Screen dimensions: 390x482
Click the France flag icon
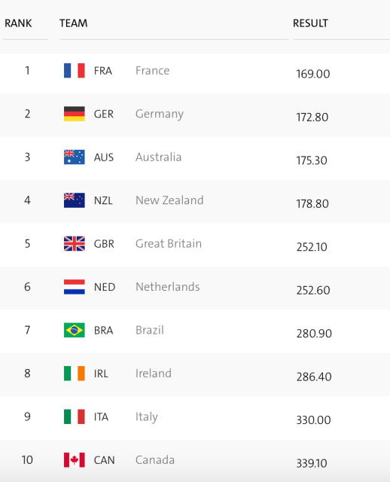[x=74, y=71]
